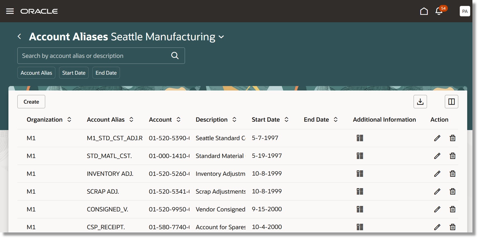The height and width of the screenshot is (238, 478).
Task: Go to the home page icon
Action: (424, 11)
